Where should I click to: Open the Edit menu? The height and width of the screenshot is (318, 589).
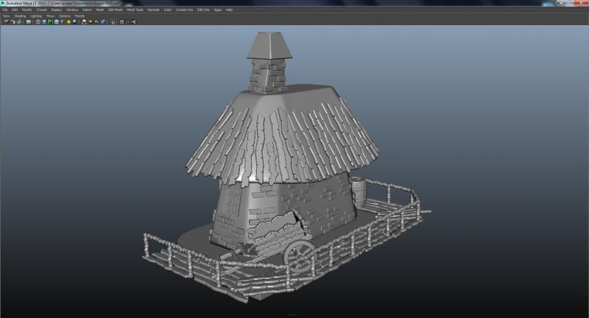tap(15, 10)
